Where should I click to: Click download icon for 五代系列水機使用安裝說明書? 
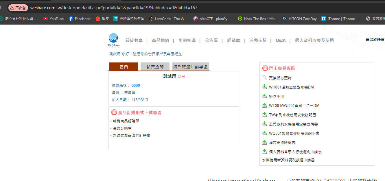(x=264, y=124)
